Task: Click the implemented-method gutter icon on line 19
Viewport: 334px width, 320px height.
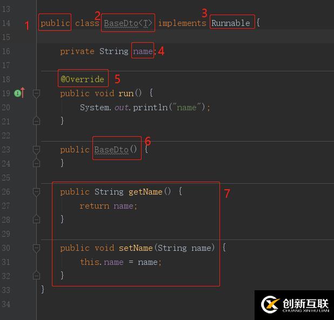Action: pos(19,93)
